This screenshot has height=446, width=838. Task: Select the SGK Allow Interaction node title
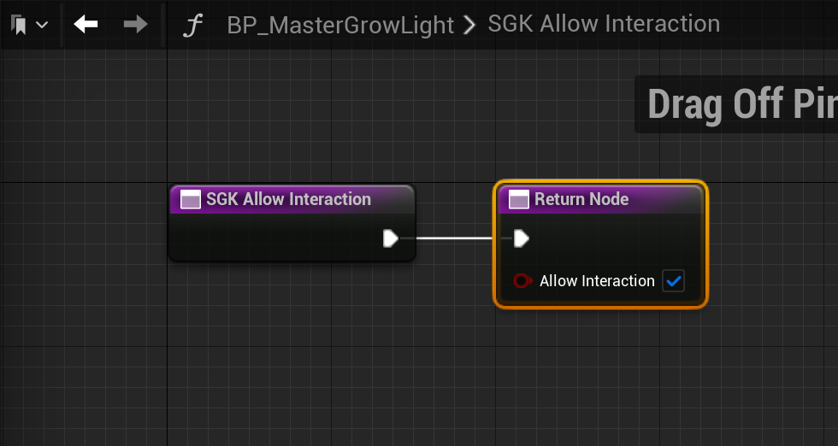[x=288, y=199]
